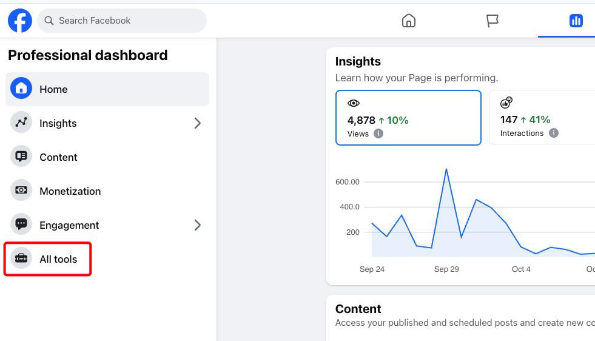Expand the Engagement chevron arrow
Screen dimensions: 595x341
point(197,225)
